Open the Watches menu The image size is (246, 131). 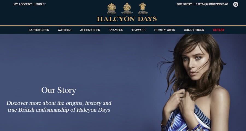[x=64, y=30]
